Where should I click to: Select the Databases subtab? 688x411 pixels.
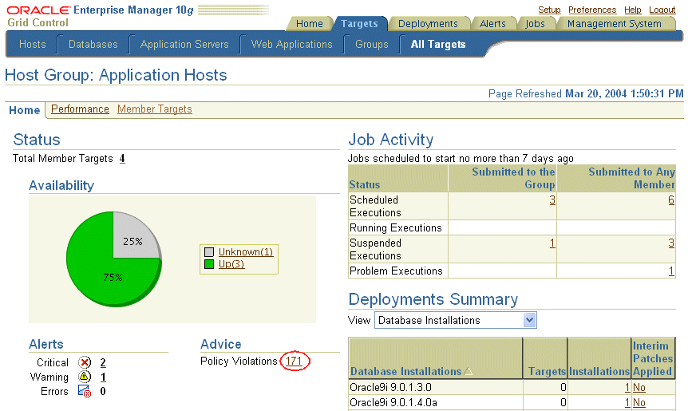click(x=93, y=45)
